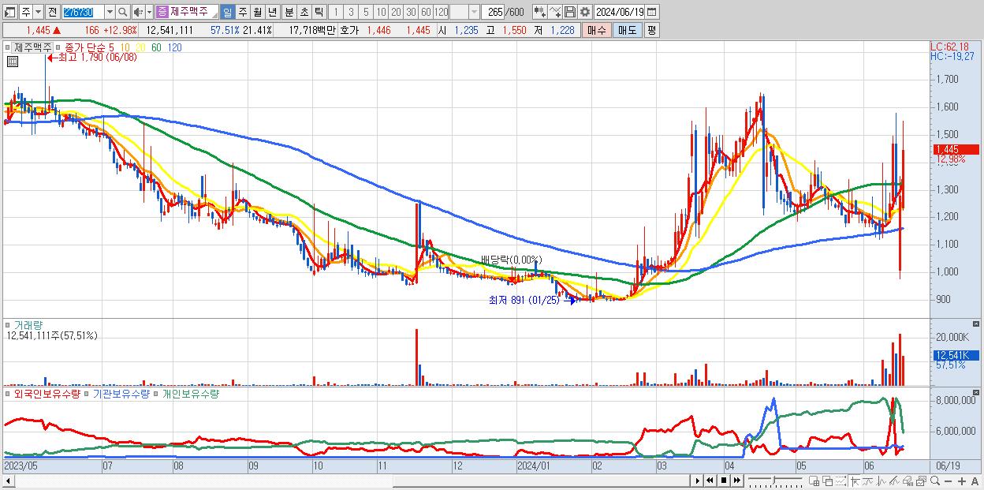This screenshot has width=984, height=490.
Task: Click the 호가 price quote label
Action: point(348,30)
